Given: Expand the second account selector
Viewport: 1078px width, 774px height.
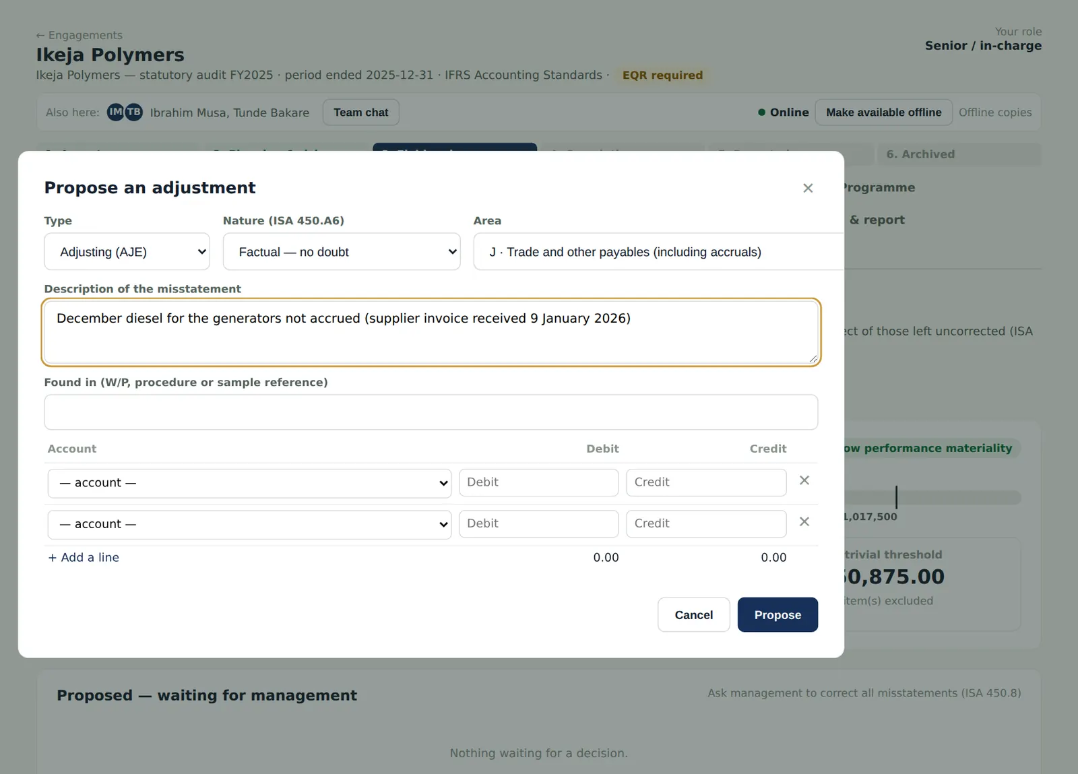Looking at the screenshot, I should (249, 524).
